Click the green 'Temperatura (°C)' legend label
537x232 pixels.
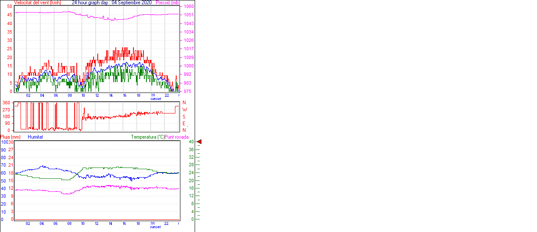(x=148, y=137)
